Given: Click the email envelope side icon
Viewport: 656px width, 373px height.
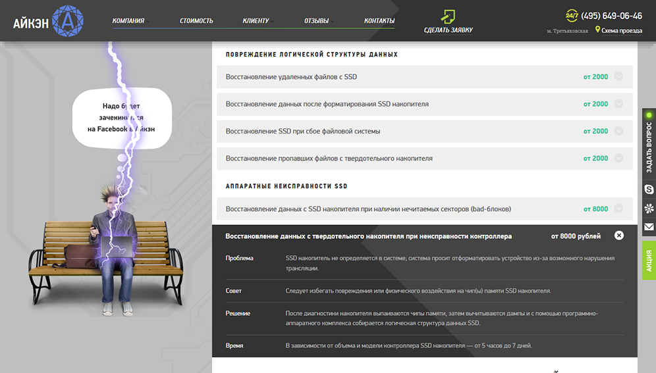Looking at the screenshot, I should click(x=649, y=227).
